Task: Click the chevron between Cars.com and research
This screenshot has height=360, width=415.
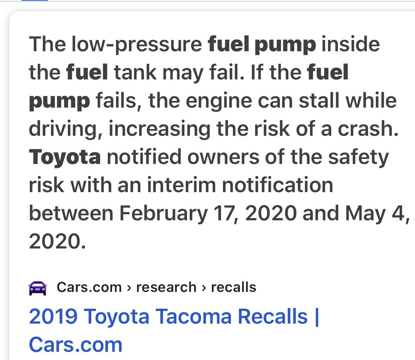Action: 129,288
